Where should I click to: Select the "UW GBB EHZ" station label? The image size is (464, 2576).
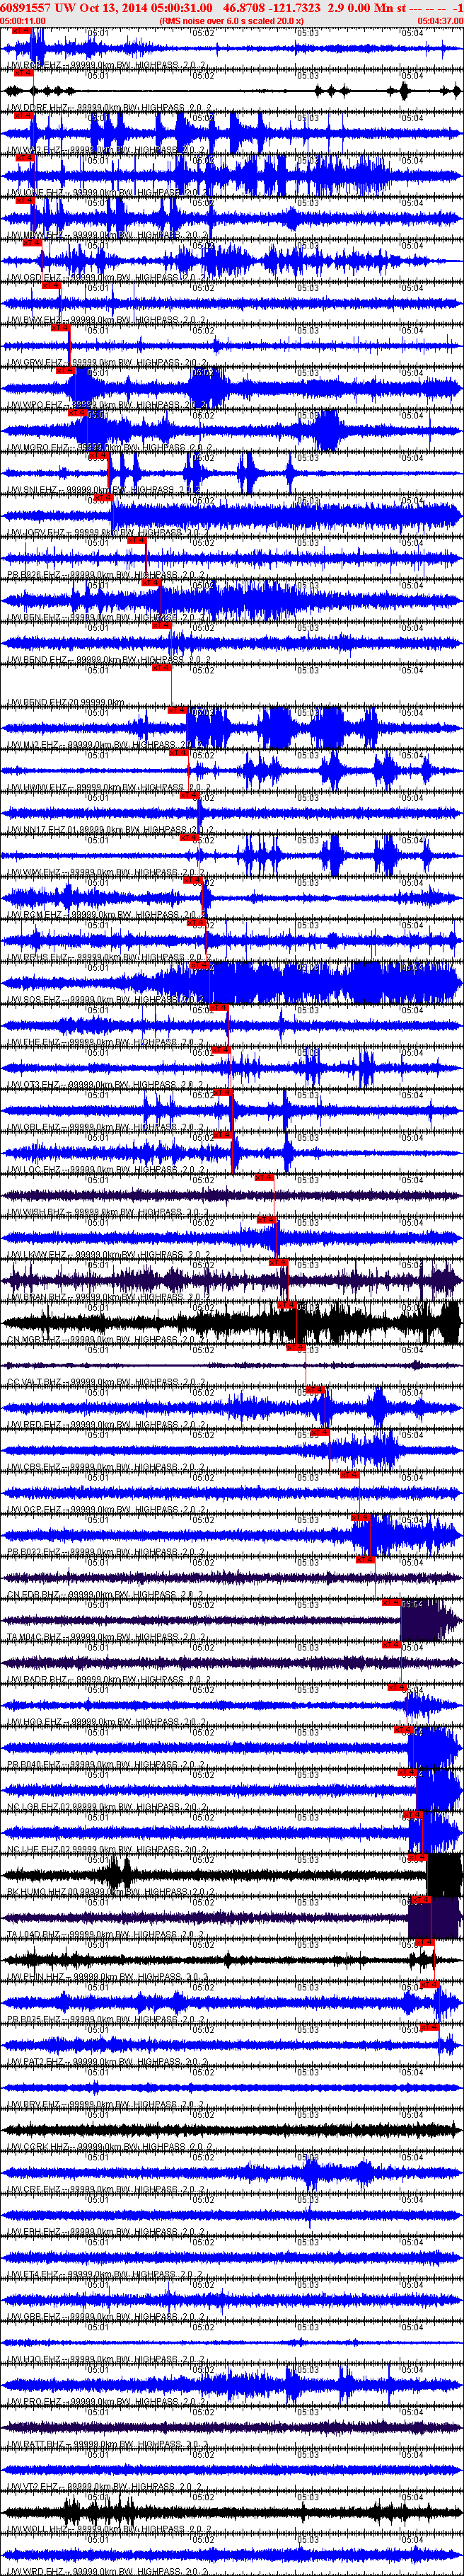[x=34, y=2317]
